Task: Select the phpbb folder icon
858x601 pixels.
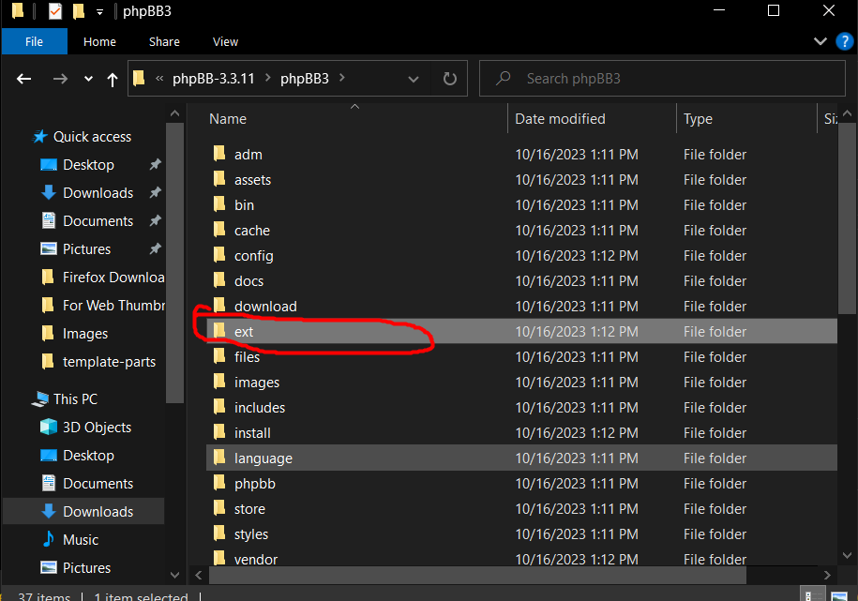Action: point(219,483)
